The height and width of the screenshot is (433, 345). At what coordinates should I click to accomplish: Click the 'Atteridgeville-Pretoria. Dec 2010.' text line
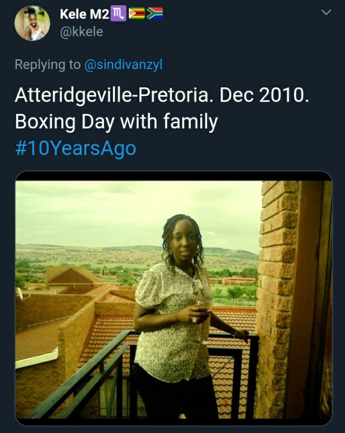(x=162, y=95)
